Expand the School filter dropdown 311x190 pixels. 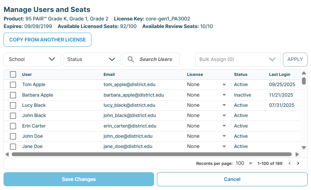coord(32,60)
